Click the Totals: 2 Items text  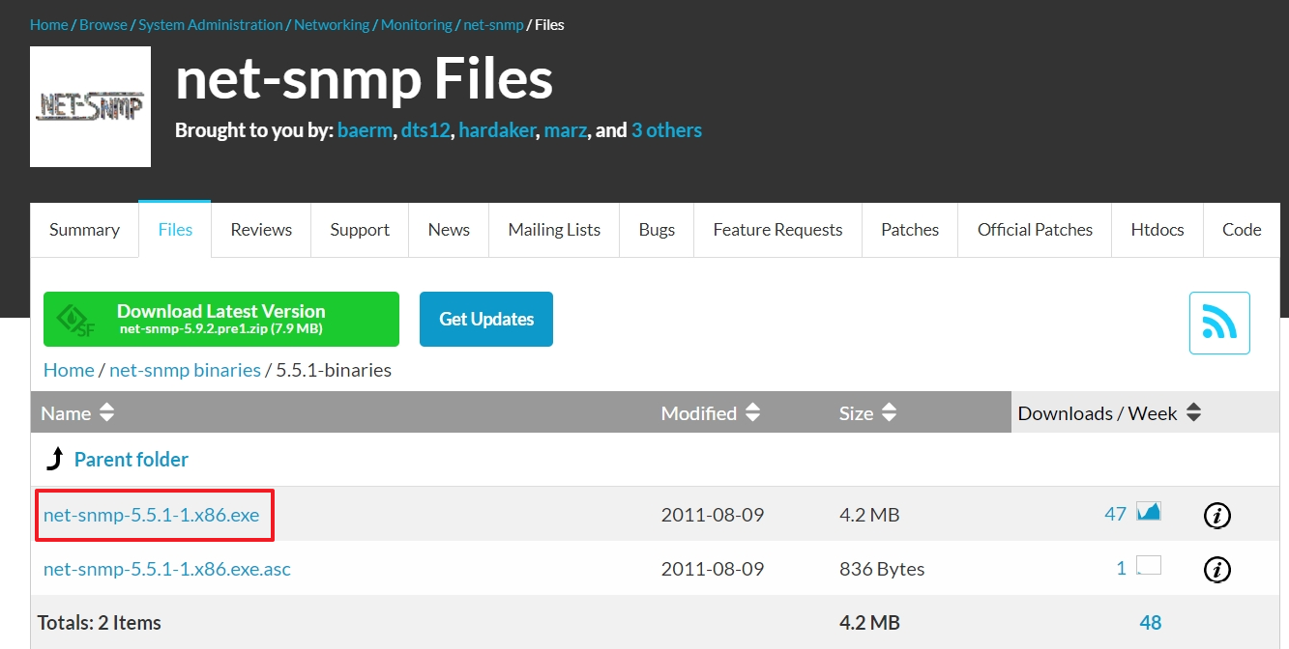click(99, 623)
